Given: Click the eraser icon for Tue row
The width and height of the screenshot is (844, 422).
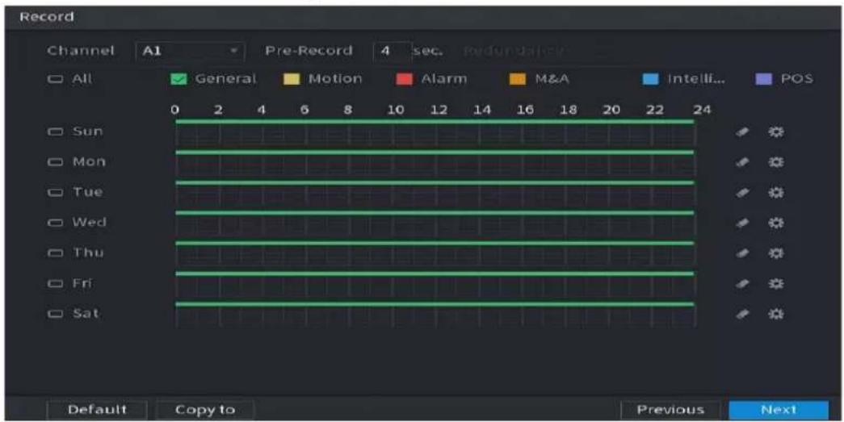Looking at the screenshot, I should pos(743,193).
